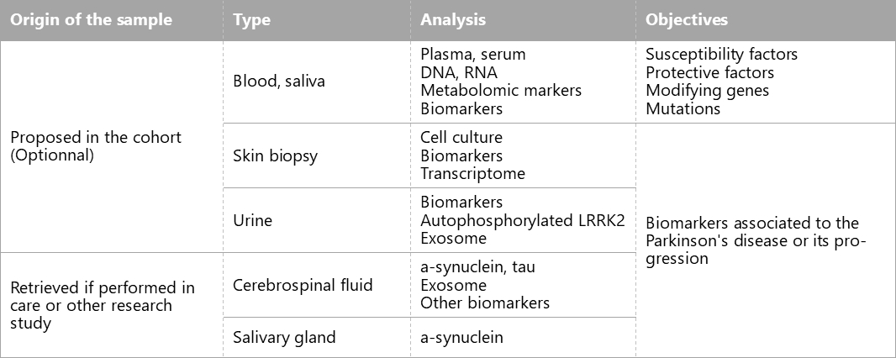Click the 'Blood, saliva' cell
Image resolution: width=896 pixels, height=358 pixels.
279,82
